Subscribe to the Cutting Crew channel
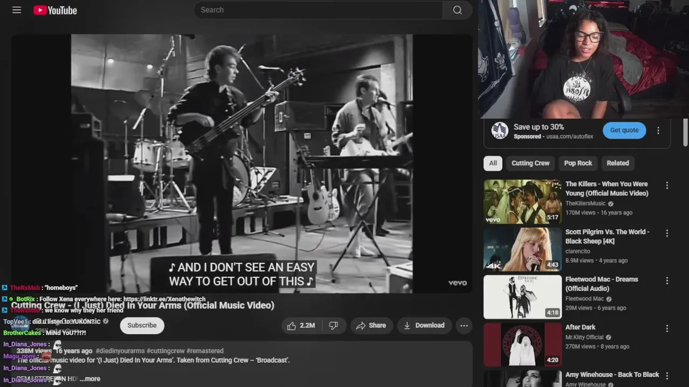The height and width of the screenshot is (387, 689). 142,325
